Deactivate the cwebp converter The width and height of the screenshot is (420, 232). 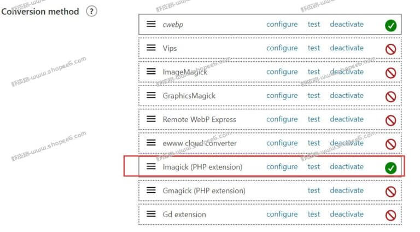coord(347,24)
